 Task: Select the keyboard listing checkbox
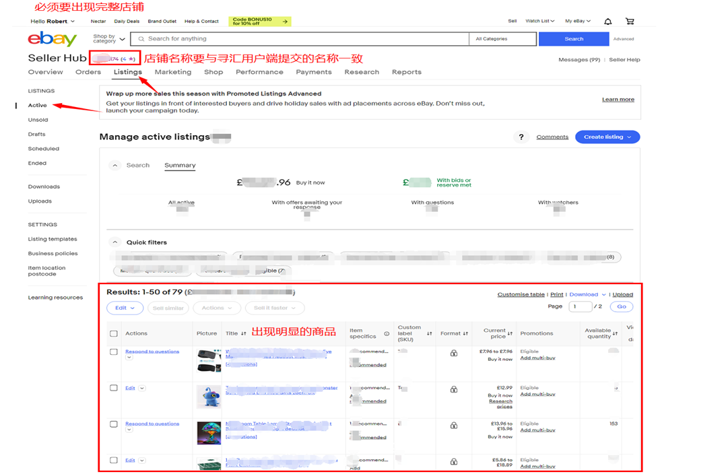114,352
